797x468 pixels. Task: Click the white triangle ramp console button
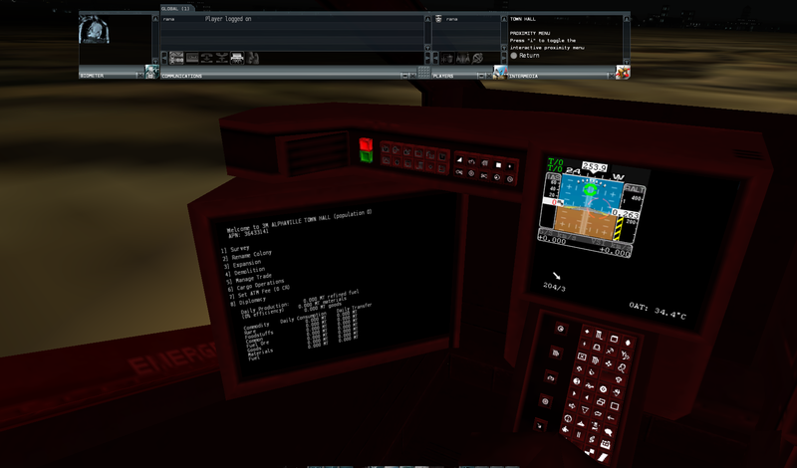pos(460,159)
